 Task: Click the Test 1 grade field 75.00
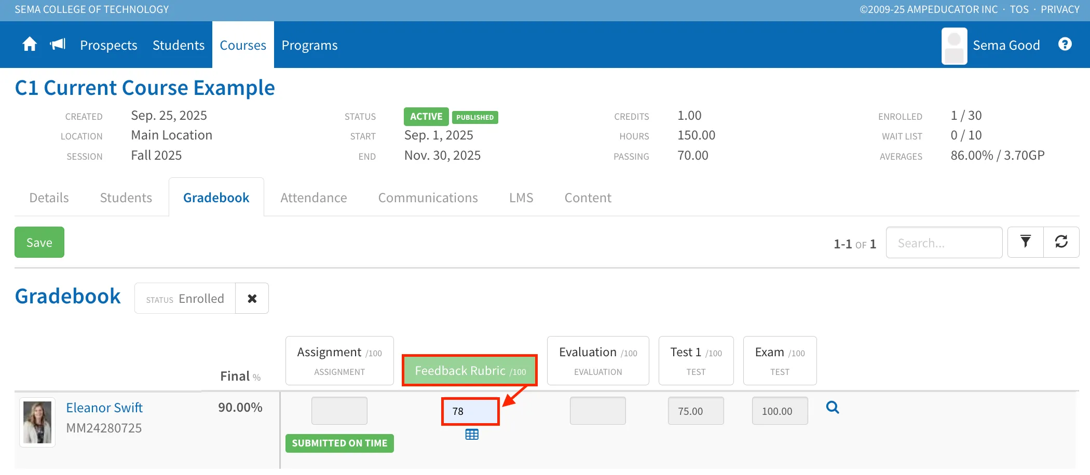[696, 411]
